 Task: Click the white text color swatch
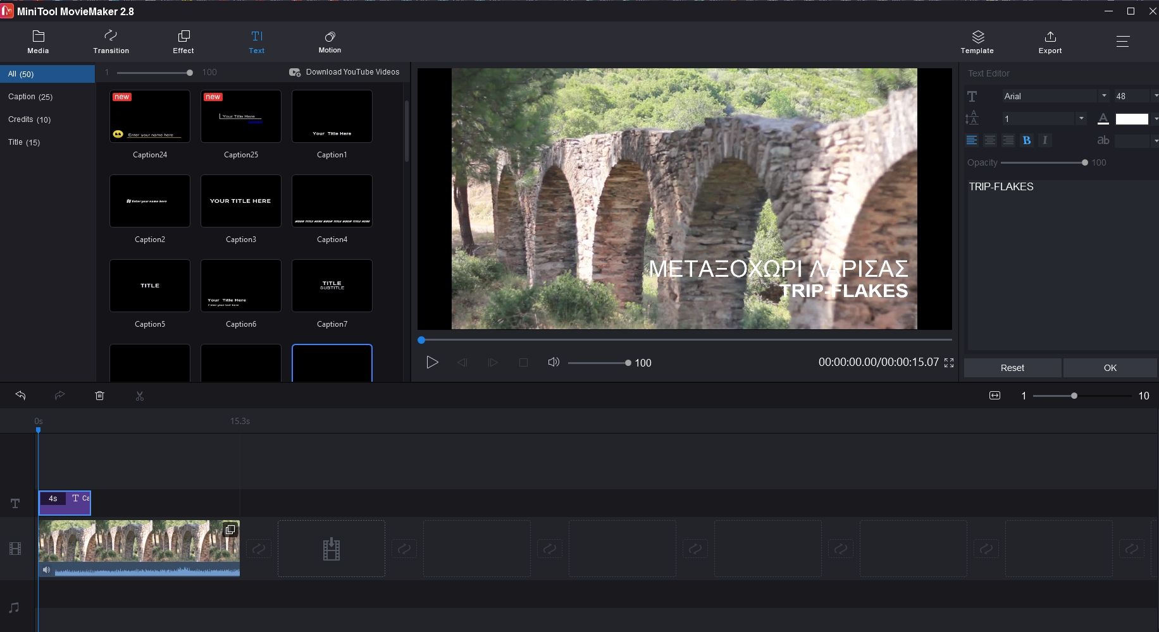pos(1132,119)
